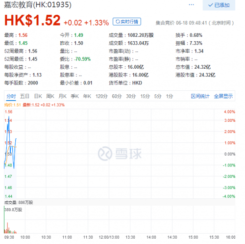
Task: Open the 季K chart tab
Action: click(x=75, y=96)
